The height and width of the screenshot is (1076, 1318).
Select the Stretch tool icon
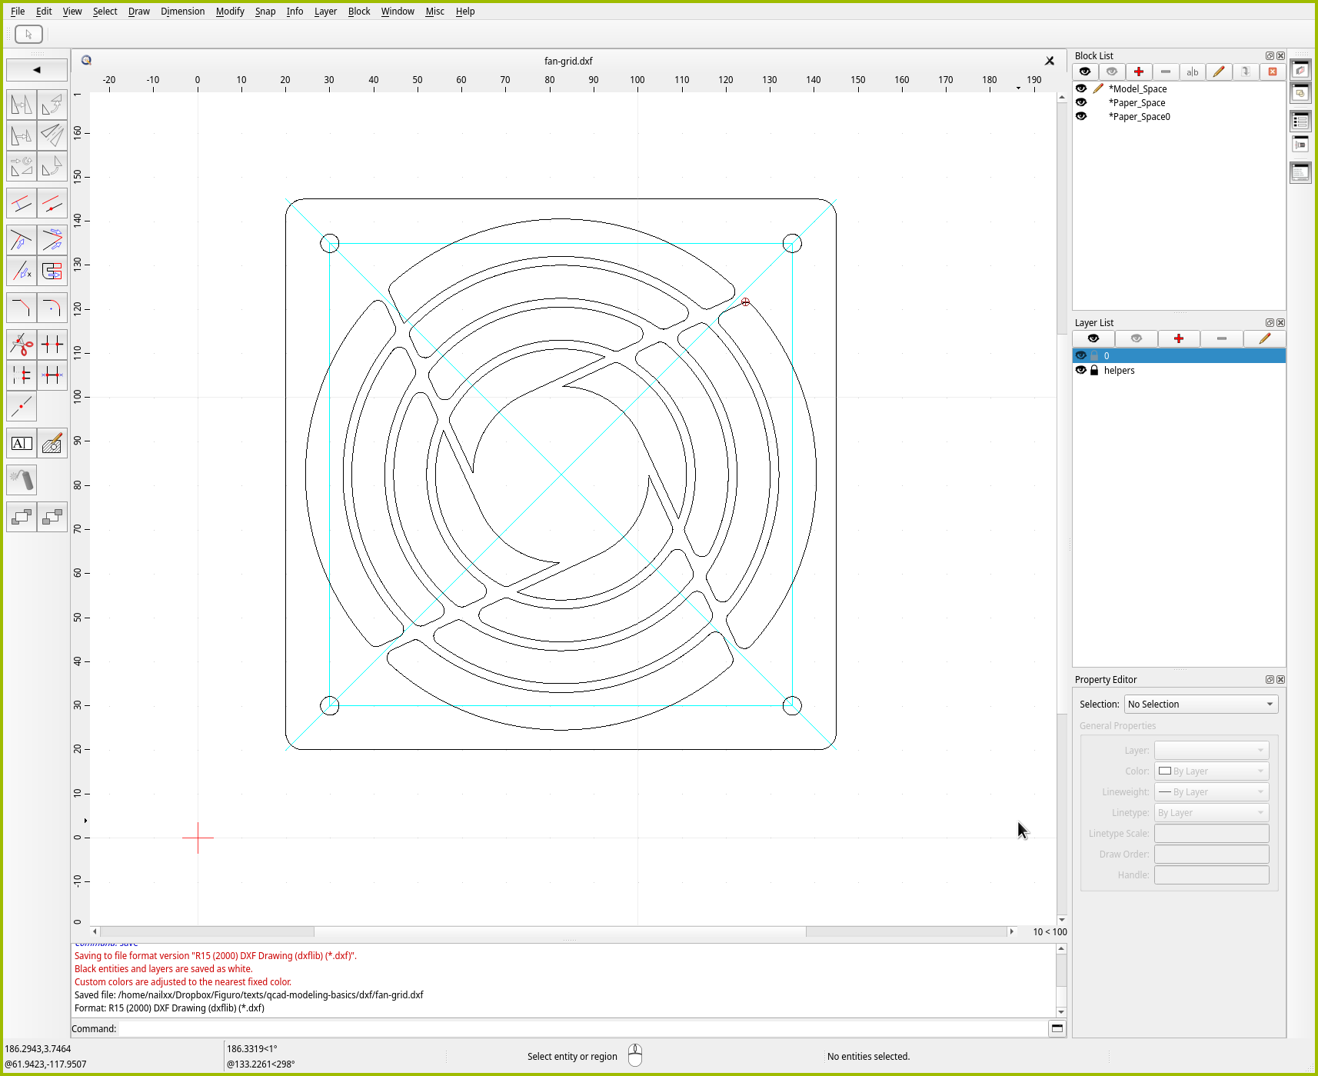(52, 271)
